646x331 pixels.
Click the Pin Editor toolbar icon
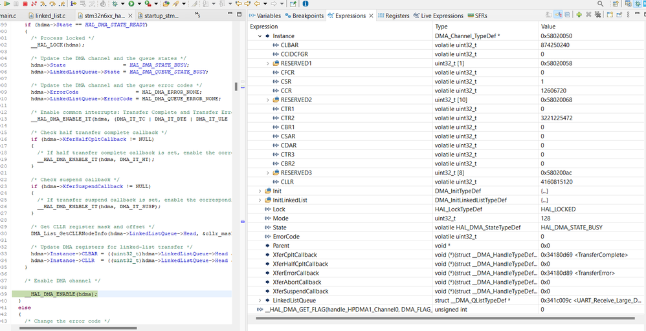coord(293,4)
